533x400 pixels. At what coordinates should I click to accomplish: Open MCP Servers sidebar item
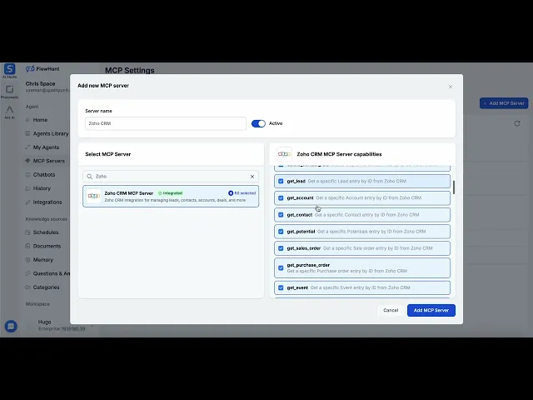point(45,161)
